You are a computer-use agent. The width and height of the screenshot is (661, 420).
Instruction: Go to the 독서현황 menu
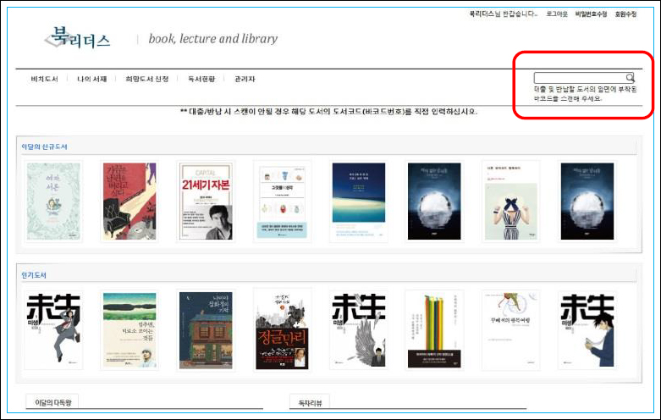point(201,79)
